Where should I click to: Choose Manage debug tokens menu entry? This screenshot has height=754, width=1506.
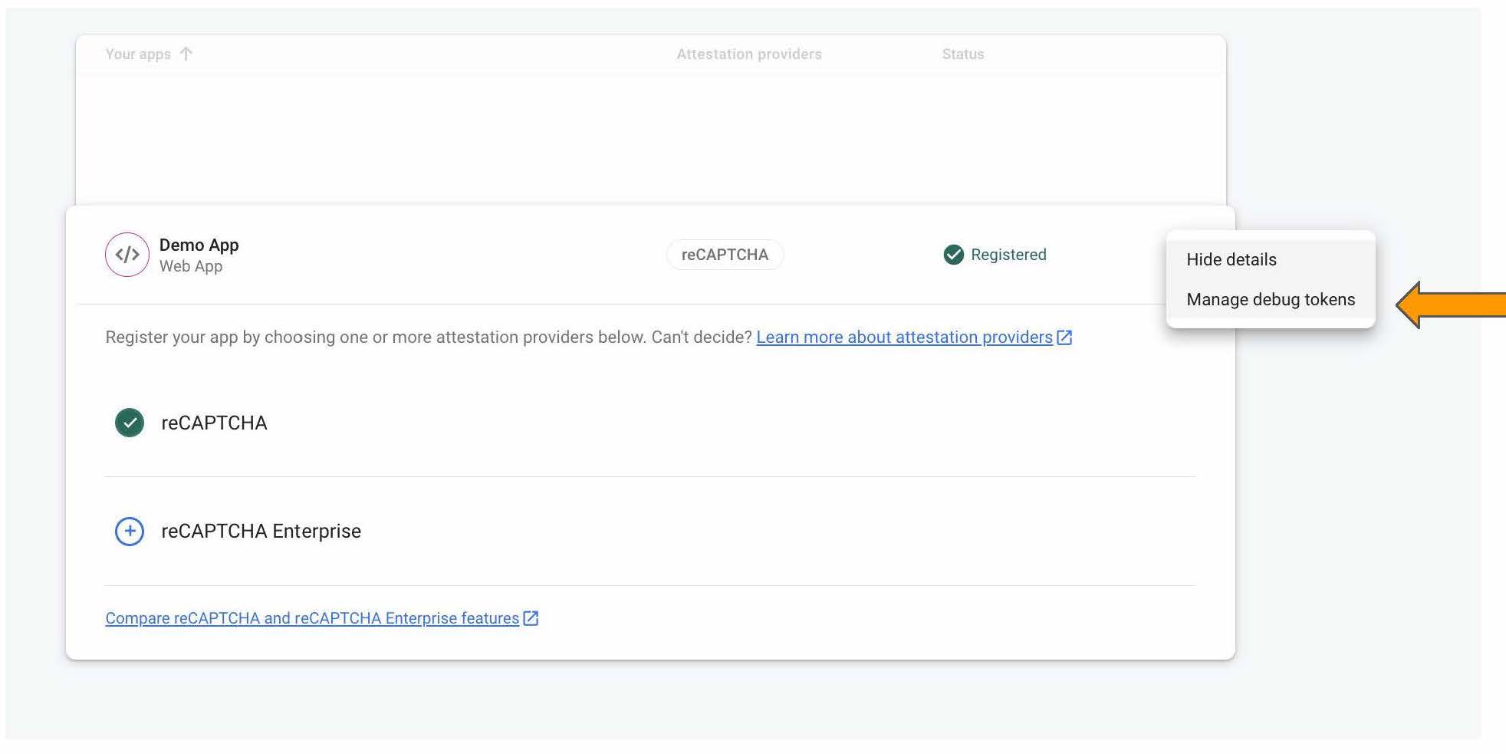(1271, 299)
